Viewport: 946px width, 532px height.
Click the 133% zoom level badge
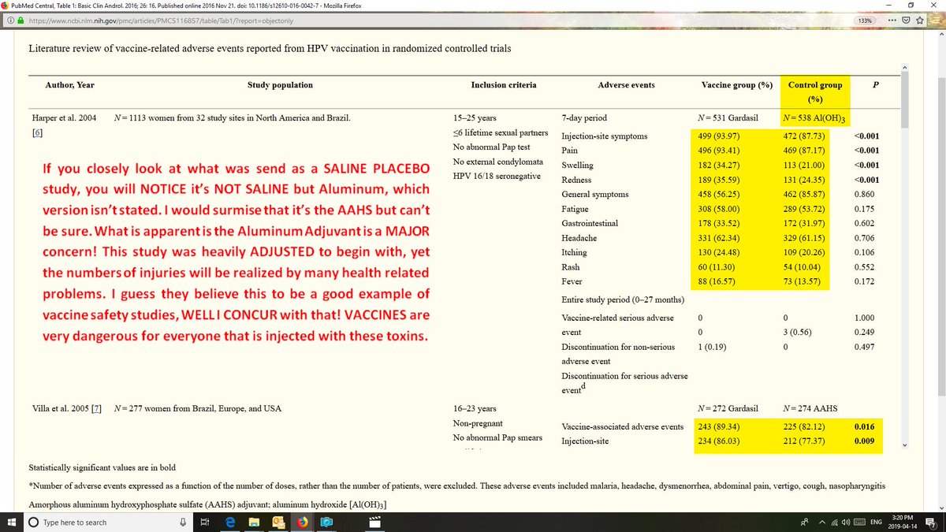(x=866, y=20)
